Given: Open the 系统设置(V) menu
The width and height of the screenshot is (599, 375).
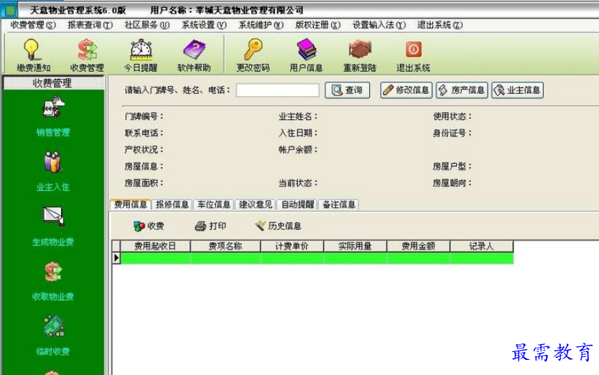Looking at the screenshot, I should tap(204, 25).
